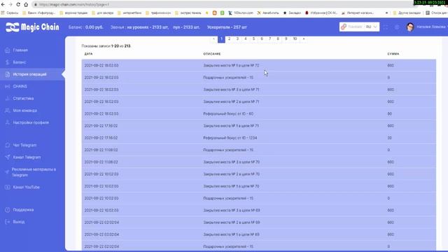Click the lock icon in the address bar
Viewport: 448px width, 252px height.
click(36, 5)
